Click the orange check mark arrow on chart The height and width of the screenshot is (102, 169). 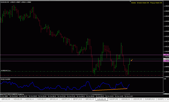point(132,60)
